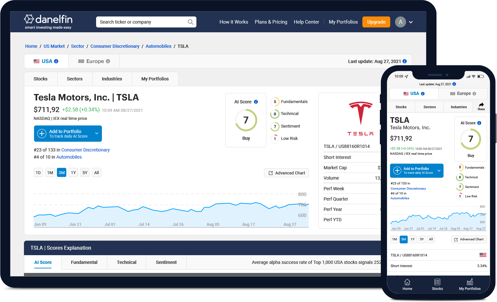Click the search magnifier icon
Viewport: 497px width, 302px height.
click(191, 22)
